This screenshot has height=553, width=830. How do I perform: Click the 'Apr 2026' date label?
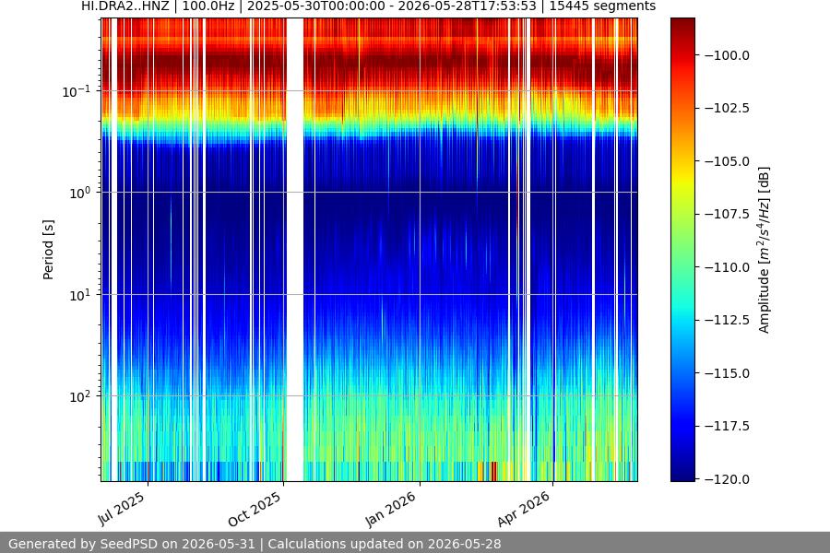click(524, 509)
